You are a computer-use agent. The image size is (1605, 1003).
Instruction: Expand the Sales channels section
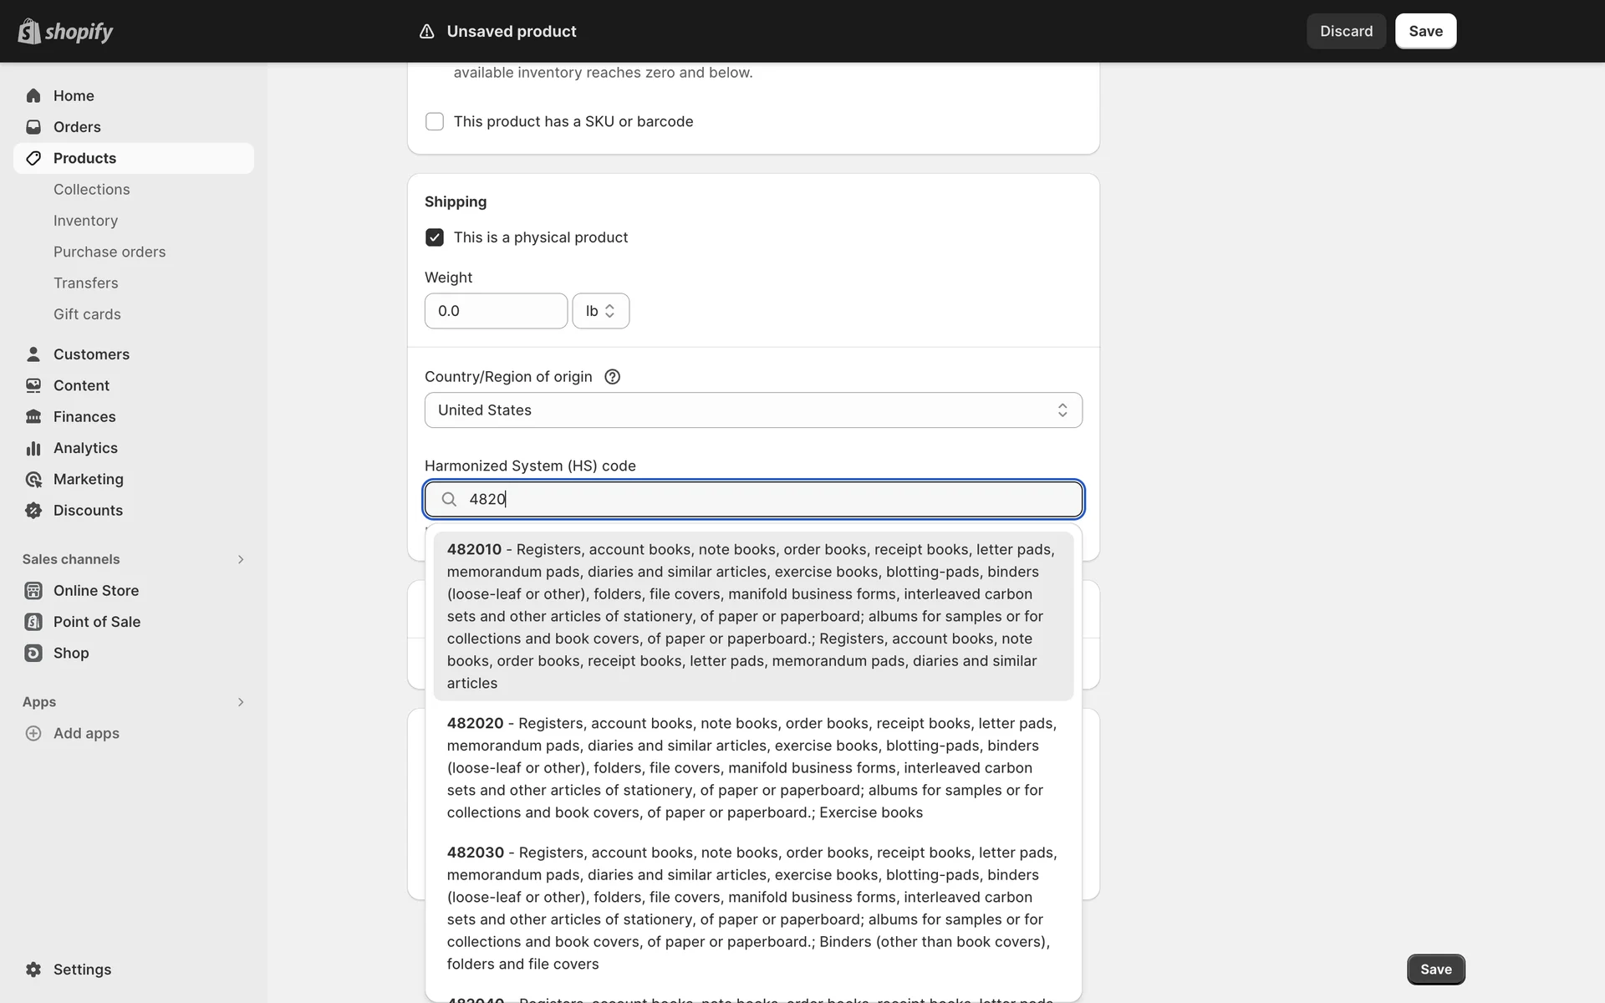(241, 559)
